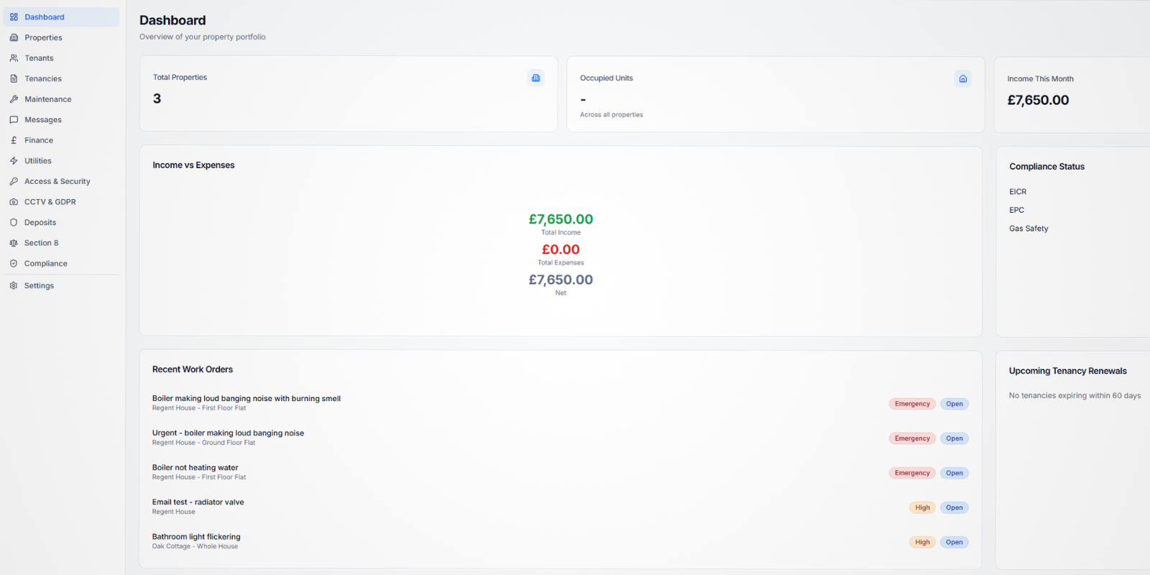Open the Tenants section
The image size is (1150, 575).
[62, 58]
